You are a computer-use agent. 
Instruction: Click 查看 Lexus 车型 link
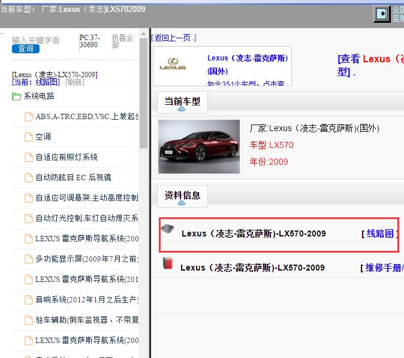(x=370, y=65)
